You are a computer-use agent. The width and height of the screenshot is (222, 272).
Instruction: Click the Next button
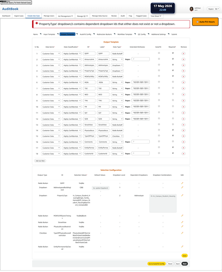pyautogui.click(x=185, y=264)
